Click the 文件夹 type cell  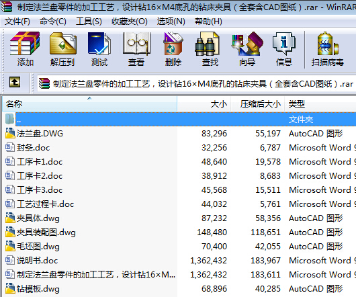click(x=301, y=119)
